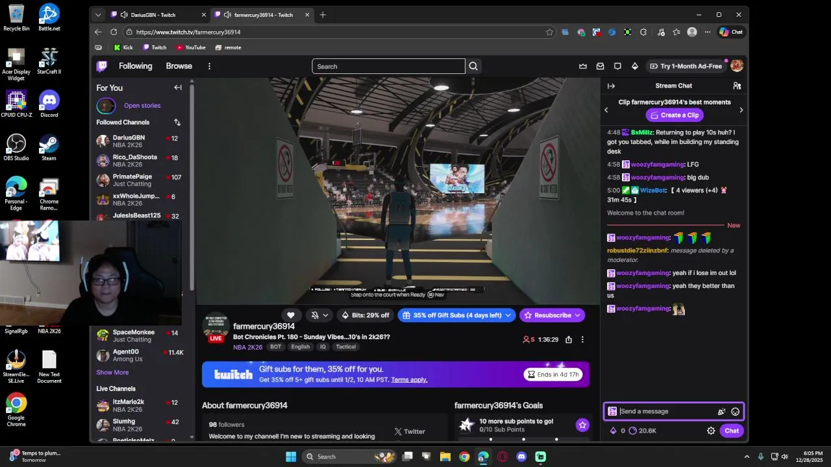Open NBA 2K26 category link
Screen dimensions: 831x467
tap(247, 347)
